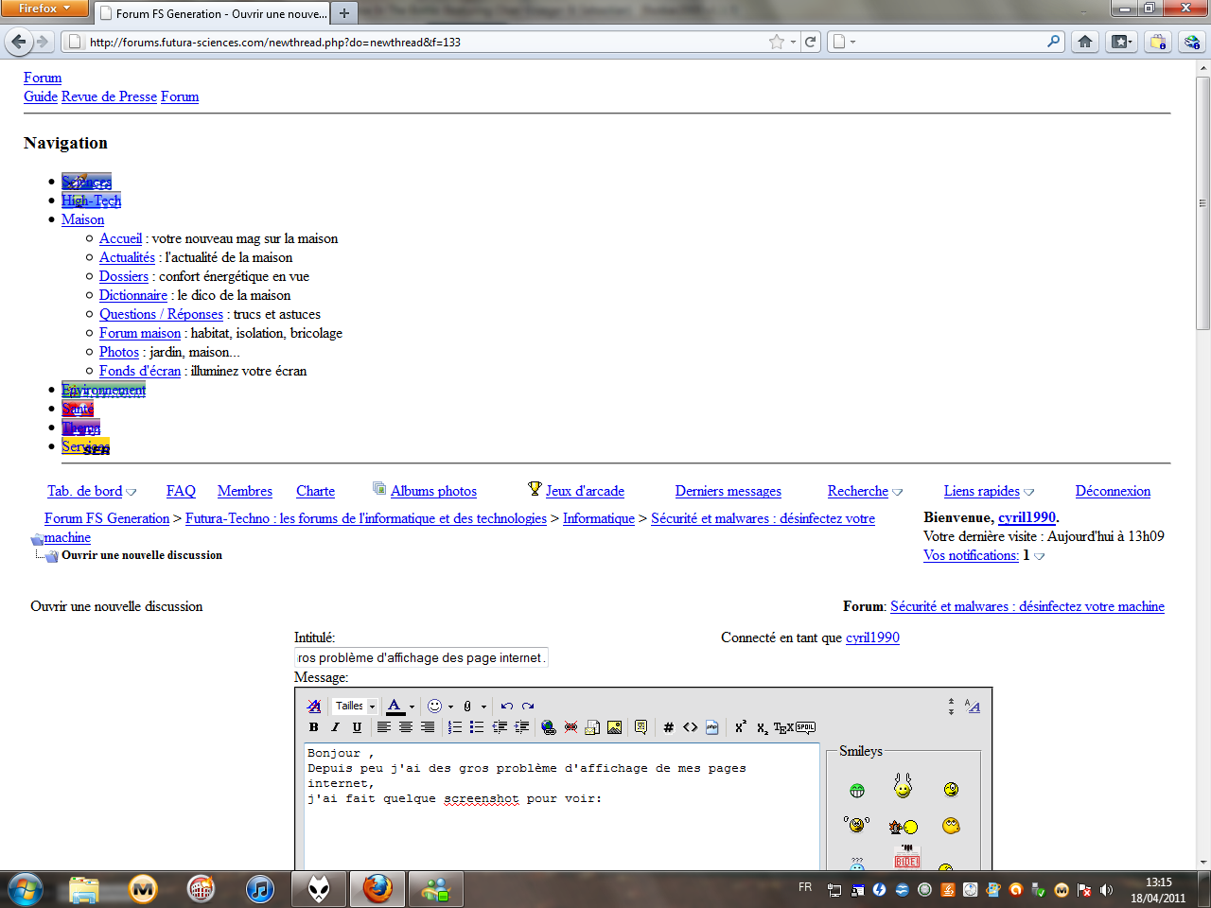1211x908 pixels.
Task: Remove link using the unlink icon
Action: (570, 727)
